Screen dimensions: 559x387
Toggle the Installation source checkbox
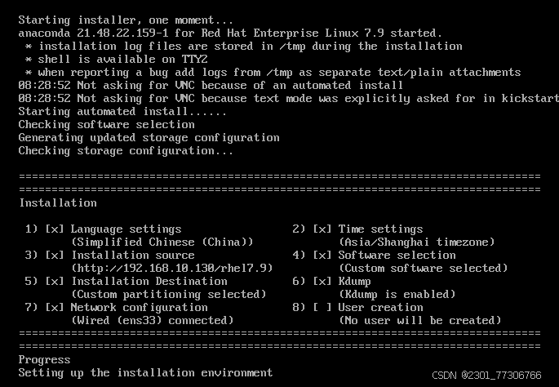click(55, 256)
